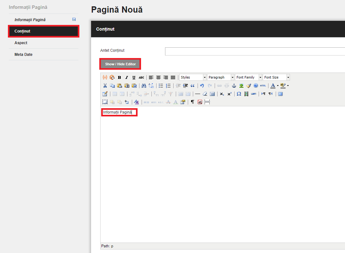
Task: Edit HTML source
Action: [263, 85]
